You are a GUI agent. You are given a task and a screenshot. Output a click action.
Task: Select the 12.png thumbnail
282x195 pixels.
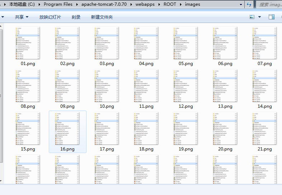[185, 86]
